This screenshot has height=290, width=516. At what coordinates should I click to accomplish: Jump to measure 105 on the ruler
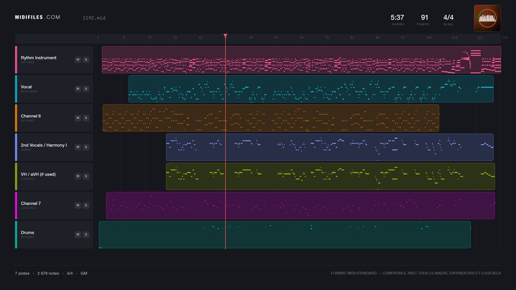[x=429, y=37]
